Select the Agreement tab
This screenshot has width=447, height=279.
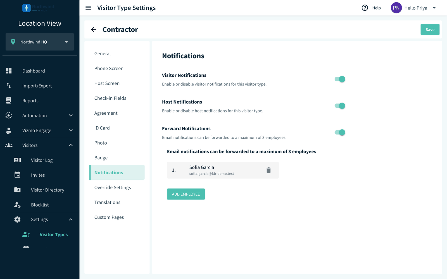click(x=117, y=113)
